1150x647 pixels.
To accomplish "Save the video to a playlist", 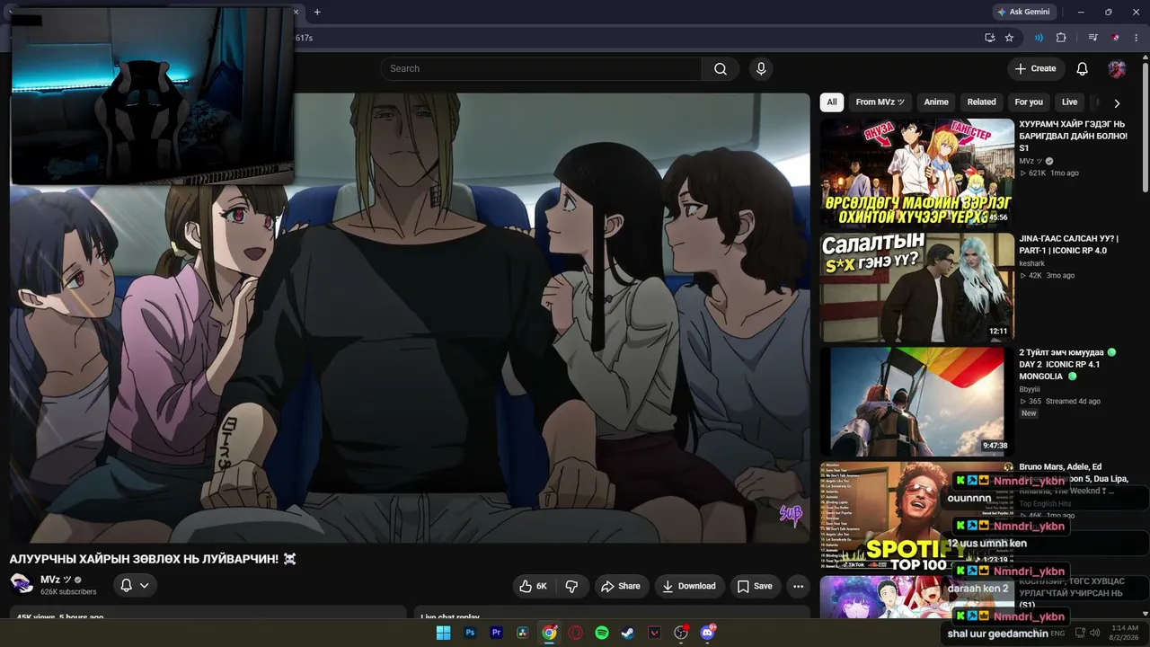I will (x=755, y=586).
